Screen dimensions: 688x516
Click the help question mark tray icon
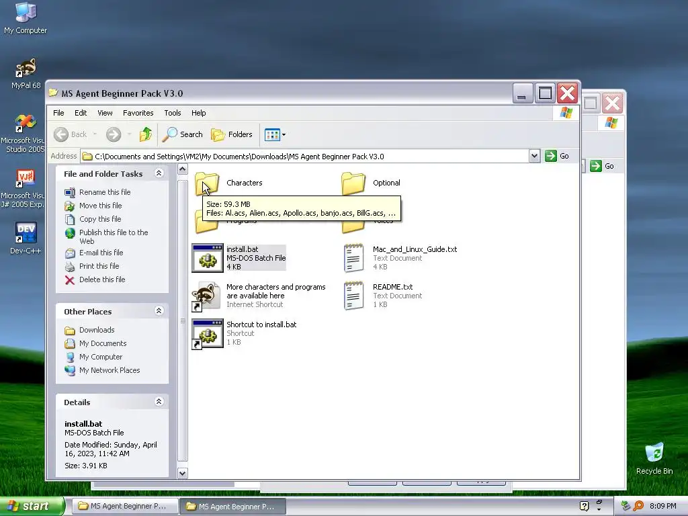click(x=584, y=506)
